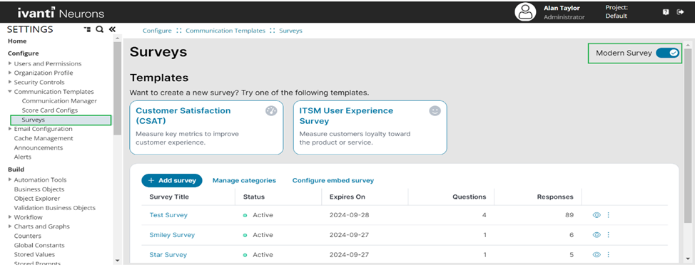
Task: Expand Users and Permissions tree node
Action: (10, 63)
